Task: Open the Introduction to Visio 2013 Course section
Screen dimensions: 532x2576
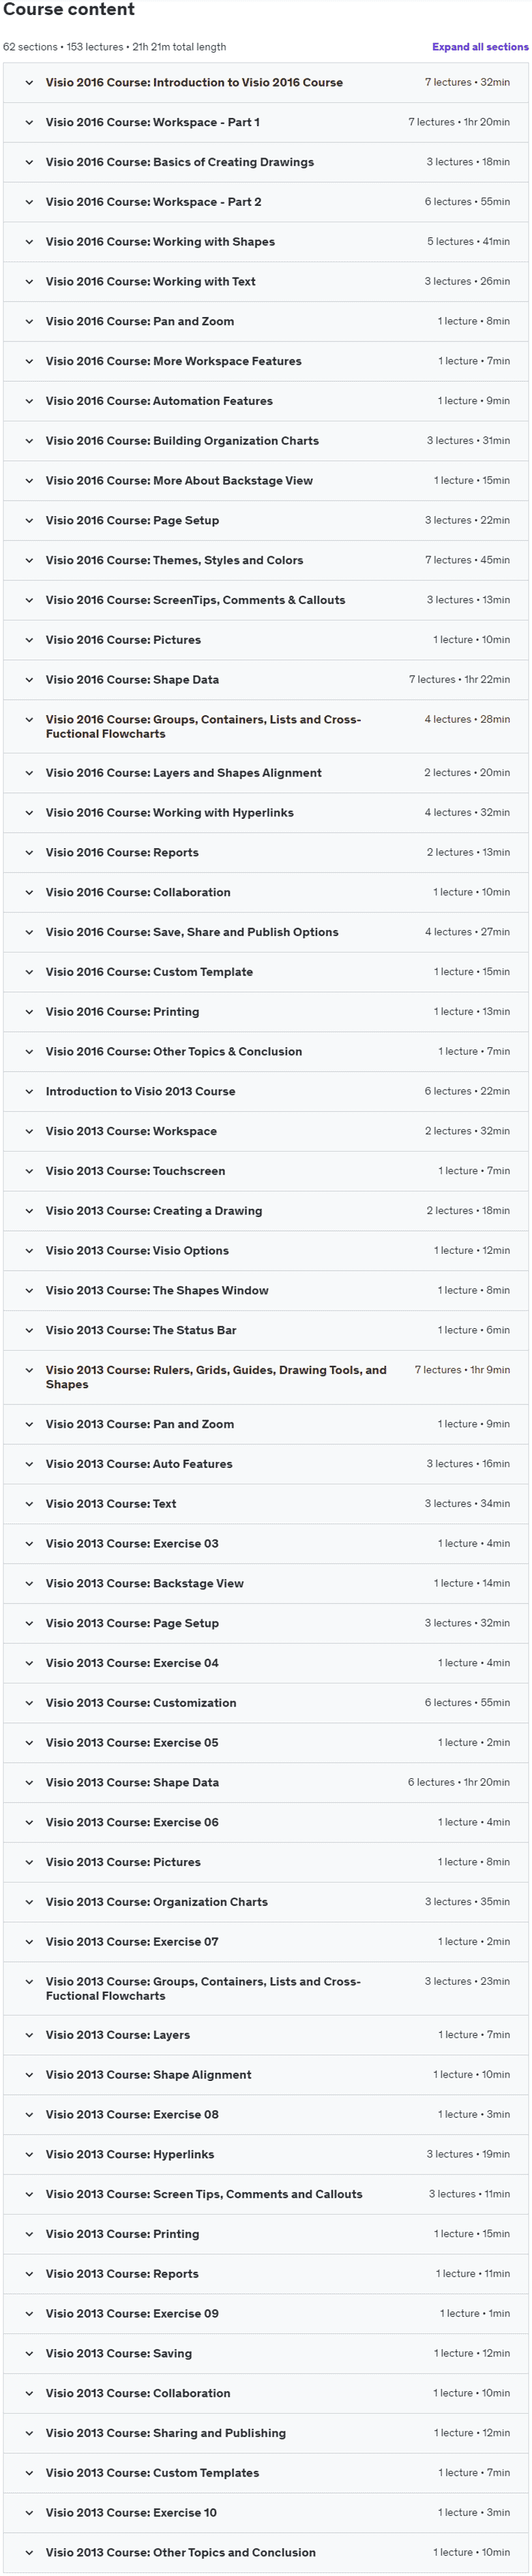Action: pos(266,1092)
